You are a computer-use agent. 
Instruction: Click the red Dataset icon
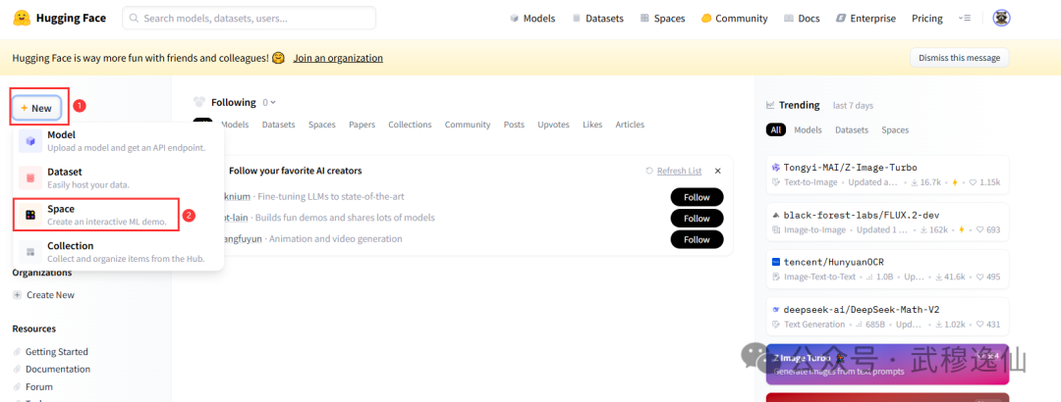click(x=30, y=177)
